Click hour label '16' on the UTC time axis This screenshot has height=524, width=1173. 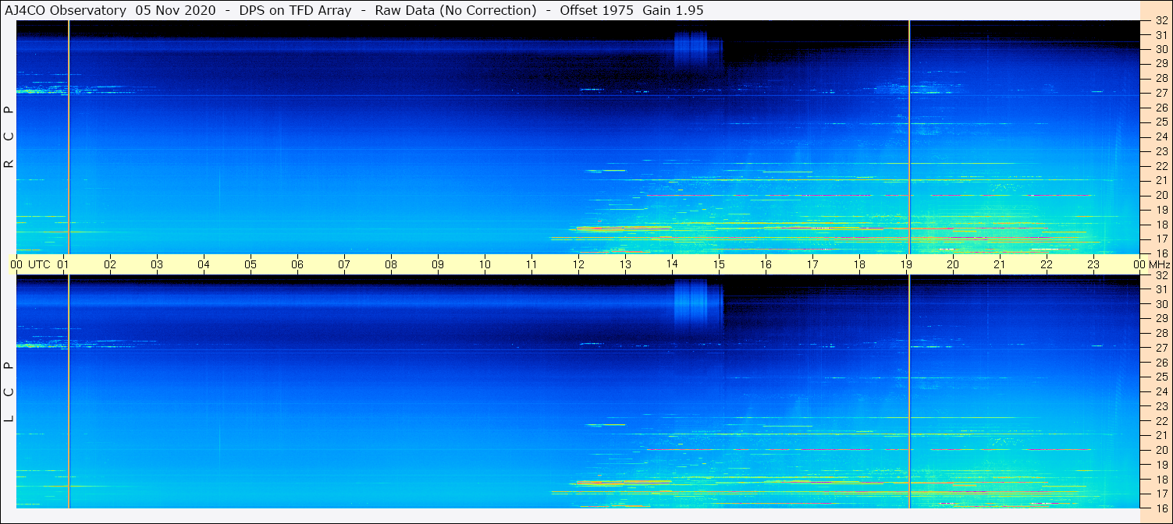[x=766, y=264]
